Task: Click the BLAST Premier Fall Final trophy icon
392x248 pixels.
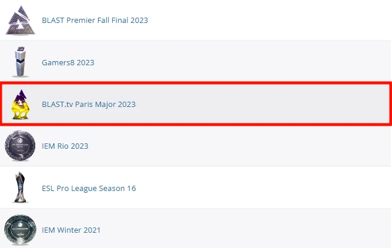Action: tap(20, 20)
